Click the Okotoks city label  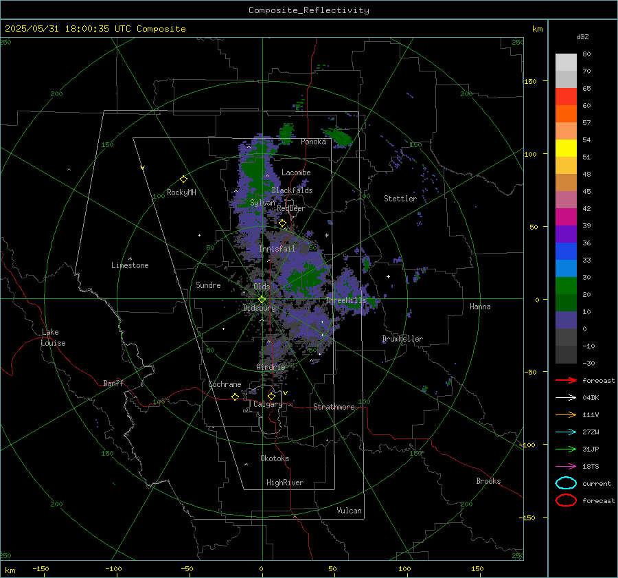[x=275, y=458]
